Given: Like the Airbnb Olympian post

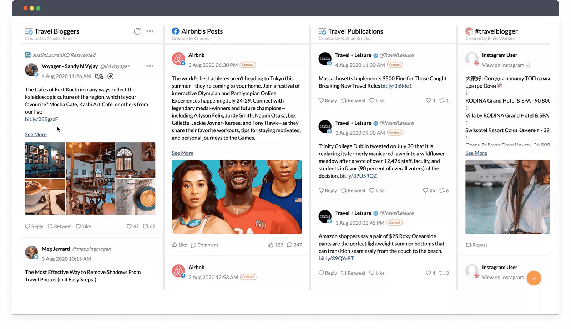Looking at the screenshot, I should tap(180, 245).
